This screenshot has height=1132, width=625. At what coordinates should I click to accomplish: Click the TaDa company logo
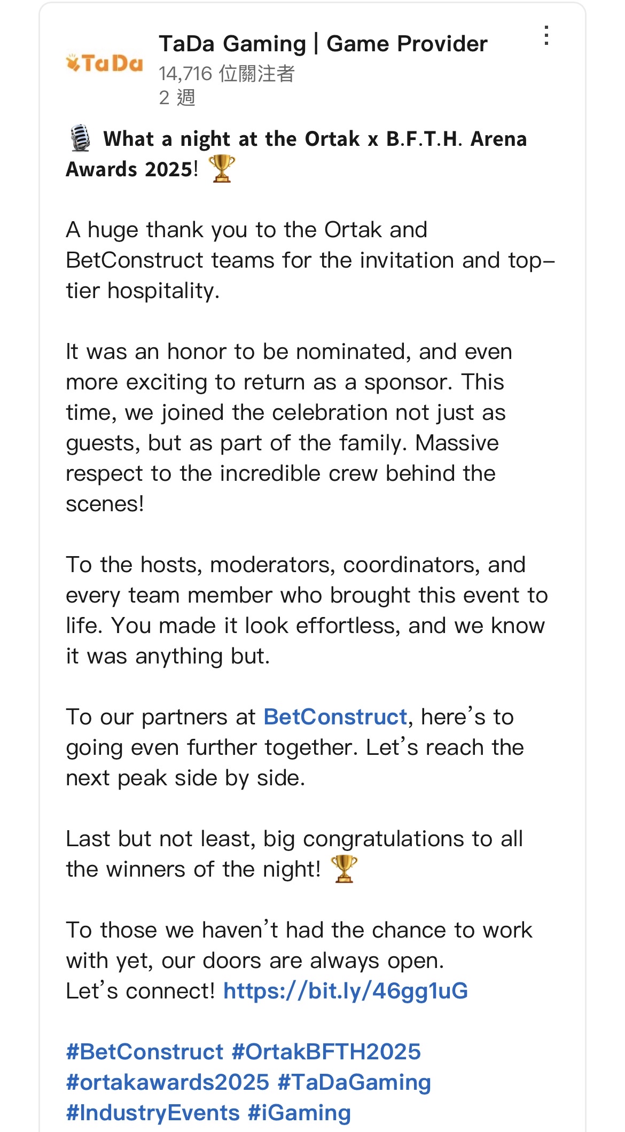click(105, 64)
